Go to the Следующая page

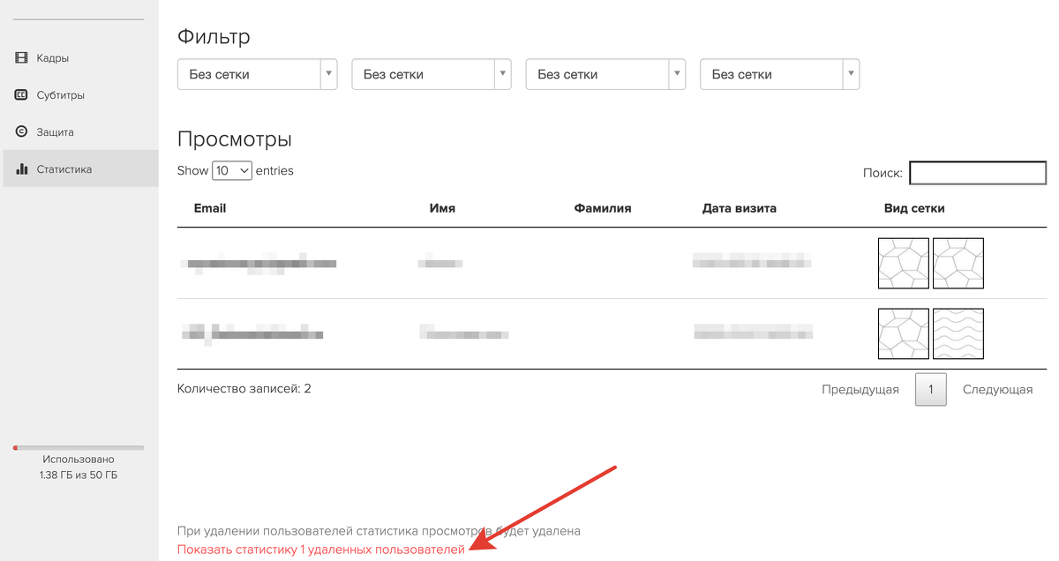pos(997,389)
